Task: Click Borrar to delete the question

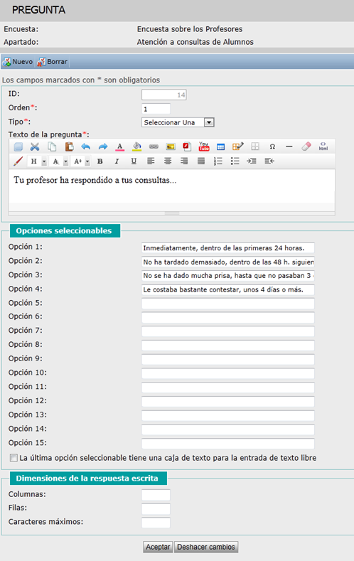Action: click(52, 62)
